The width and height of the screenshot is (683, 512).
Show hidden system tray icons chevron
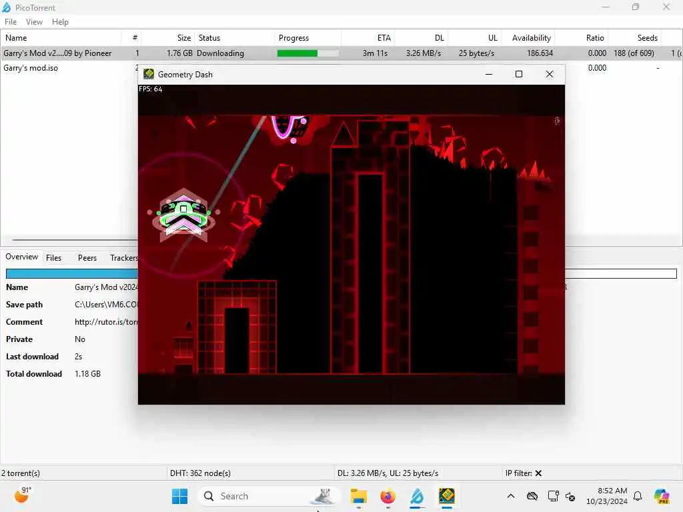(x=511, y=496)
